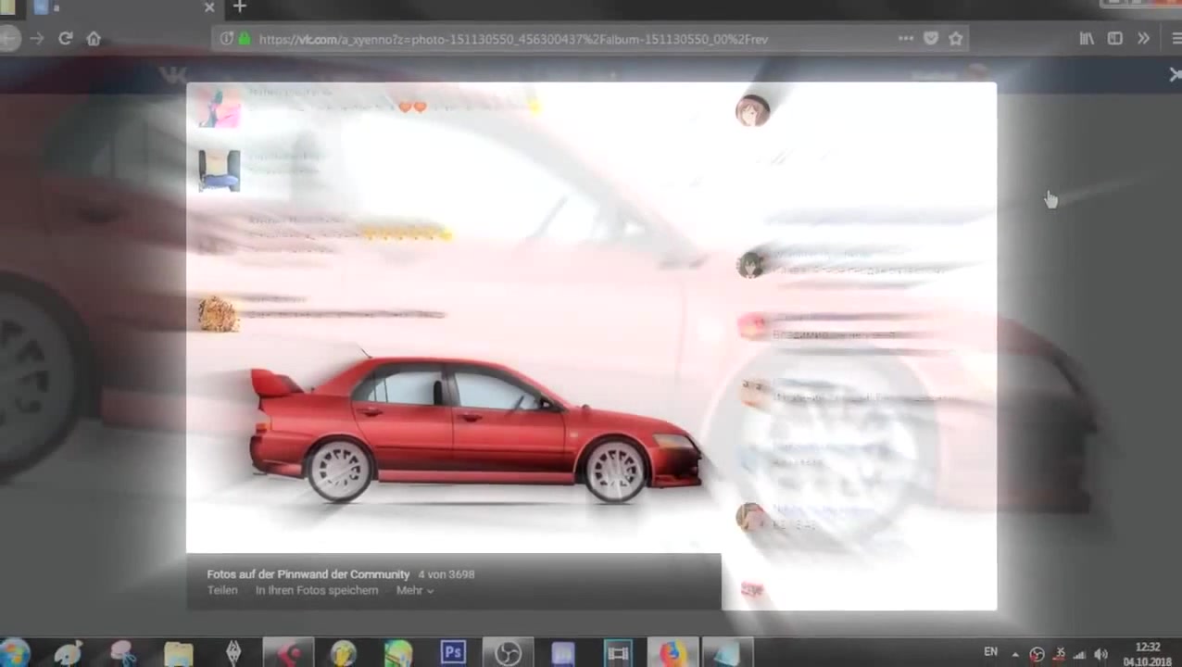The height and width of the screenshot is (667, 1182).
Task: Open the Firefox Library icon
Action: [1087, 39]
